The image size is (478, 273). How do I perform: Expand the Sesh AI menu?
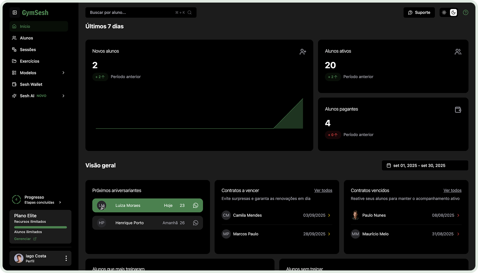click(x=63, y=96)
